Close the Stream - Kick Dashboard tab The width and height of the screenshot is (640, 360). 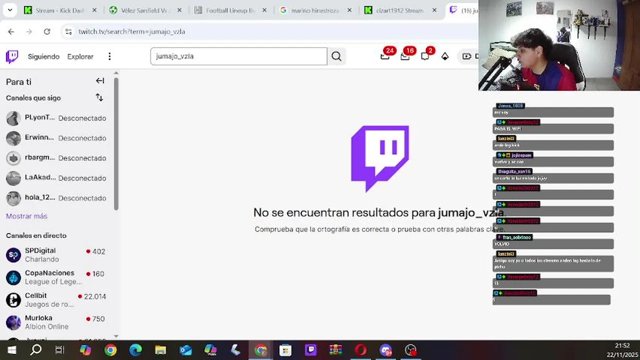point(94,10)
